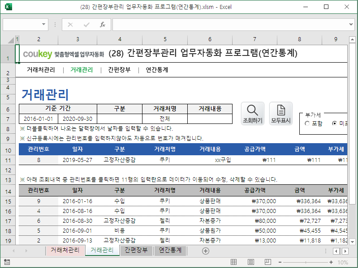
Task: Click vertical scrollbar down arrow
Action: pos(352,242)
